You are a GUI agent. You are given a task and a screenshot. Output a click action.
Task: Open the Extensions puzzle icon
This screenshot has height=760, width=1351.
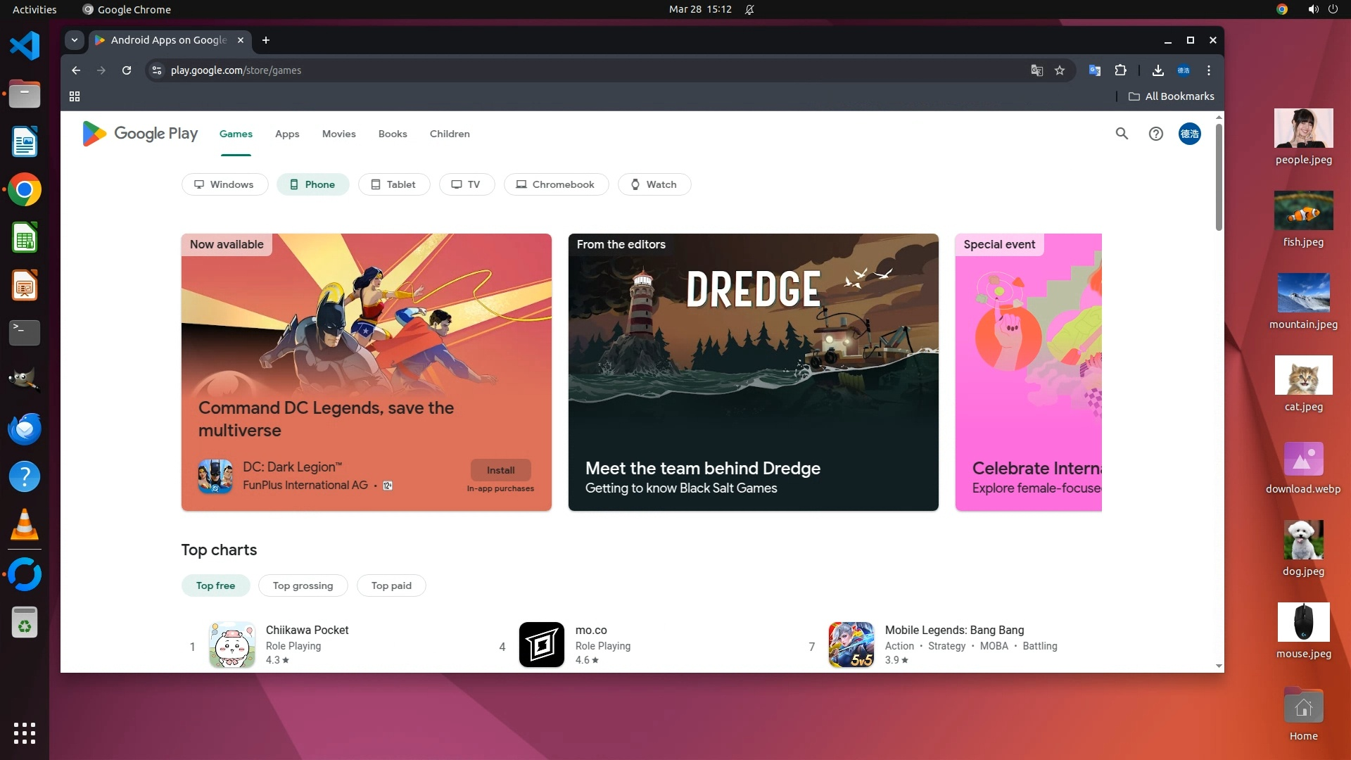[x=1120, y=70]
